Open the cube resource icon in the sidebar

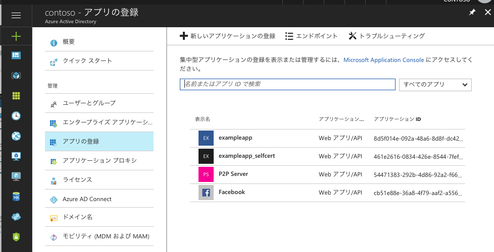coord(16,76)
